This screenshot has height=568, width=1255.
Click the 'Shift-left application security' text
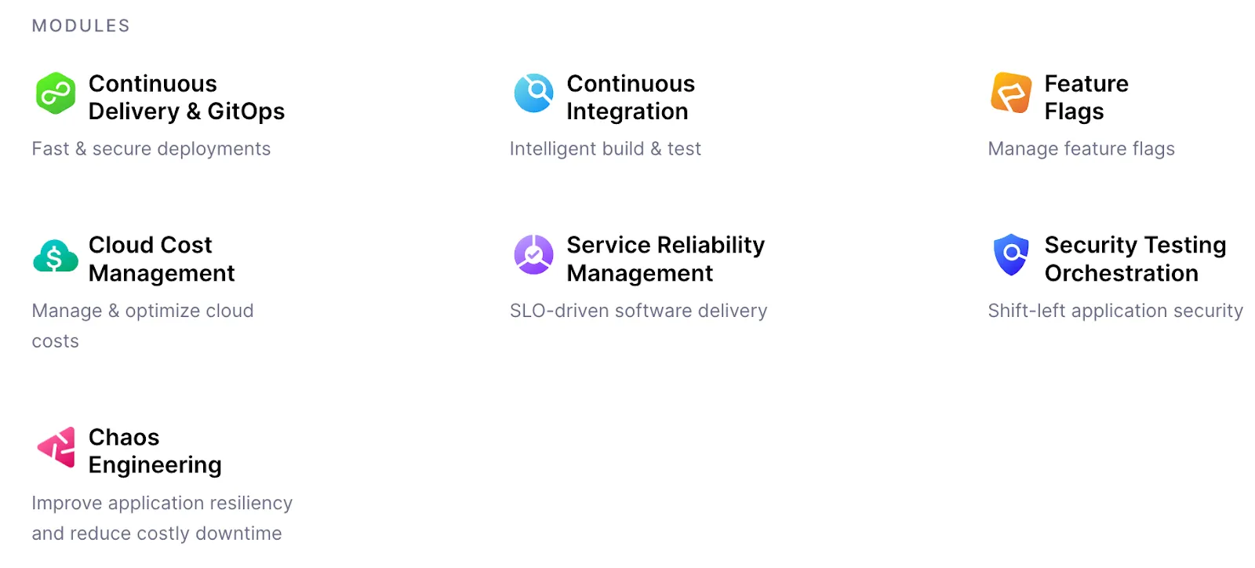tap(1115, 311)
